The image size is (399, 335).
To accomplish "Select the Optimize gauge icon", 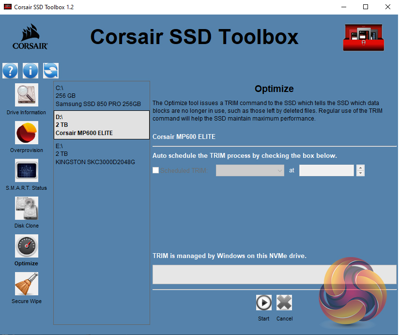I will (x=26, y=246).
